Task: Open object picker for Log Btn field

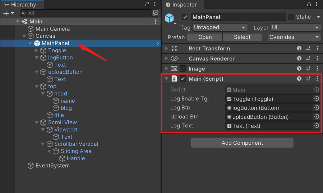Action: click(x=317, y=108)
